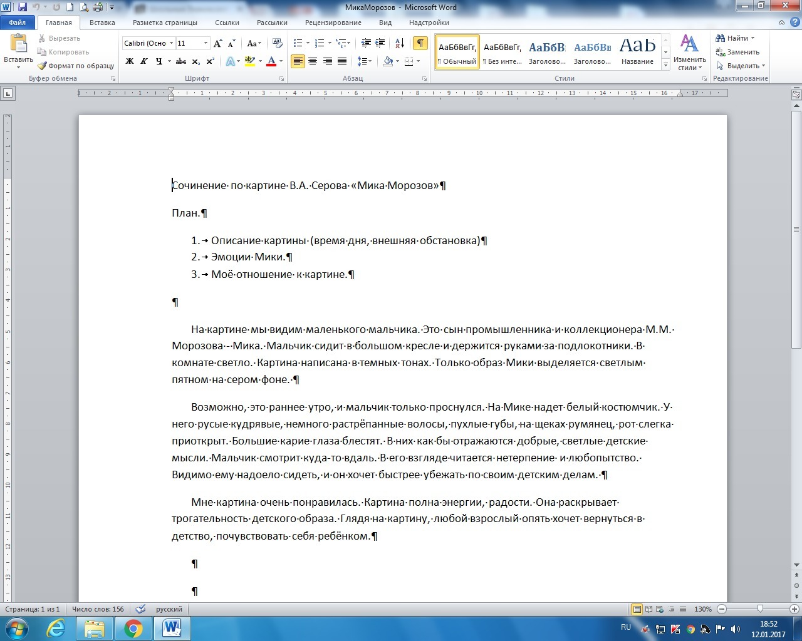This screenshot has width=802, height=641.
Task: Click the tab selector at ruler corner
Action: tap(8, 93)
